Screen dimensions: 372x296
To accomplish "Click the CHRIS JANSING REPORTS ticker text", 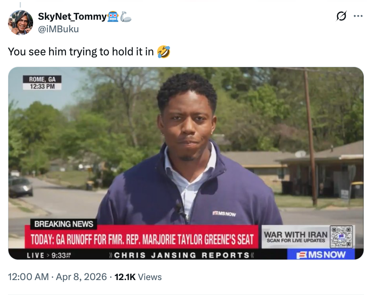I will click(182, 255).
